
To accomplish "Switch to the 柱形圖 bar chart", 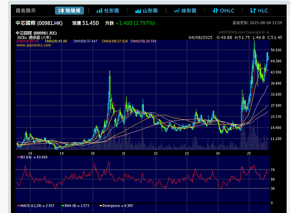I will click(108, 10).
